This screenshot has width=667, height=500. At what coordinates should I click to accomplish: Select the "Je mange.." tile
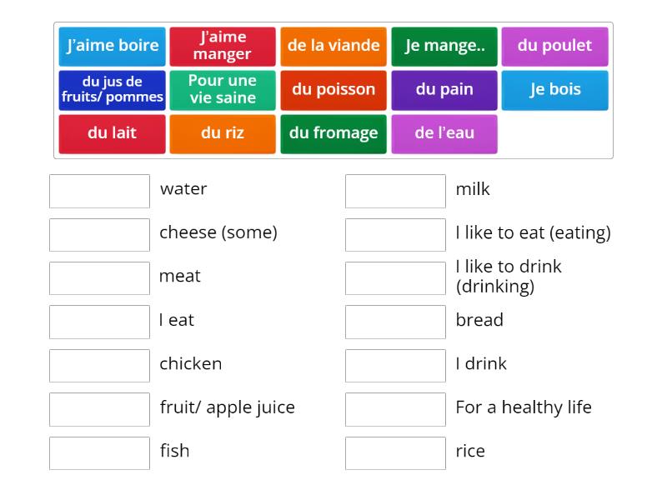tap(444, 46)
